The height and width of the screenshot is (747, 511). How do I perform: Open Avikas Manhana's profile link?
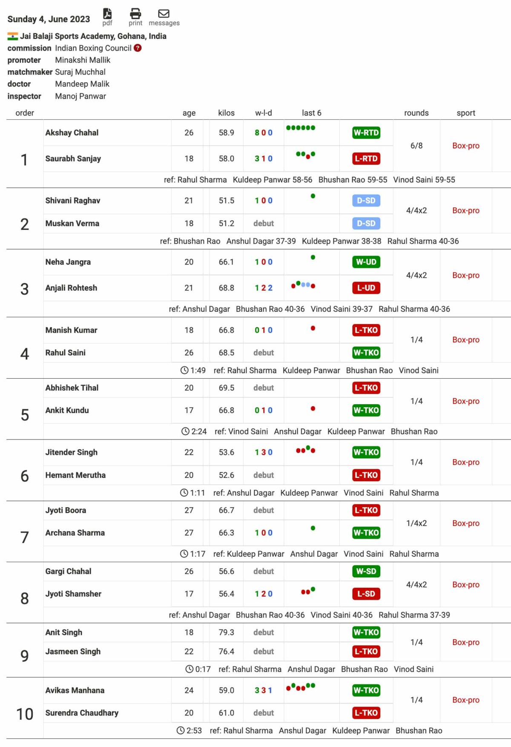[75, 690]
